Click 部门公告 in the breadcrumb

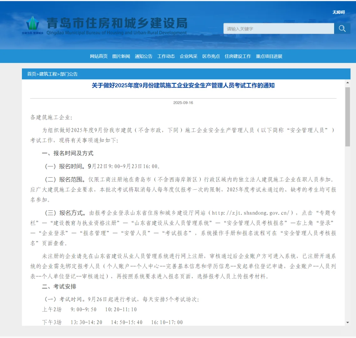click(69, 74)
